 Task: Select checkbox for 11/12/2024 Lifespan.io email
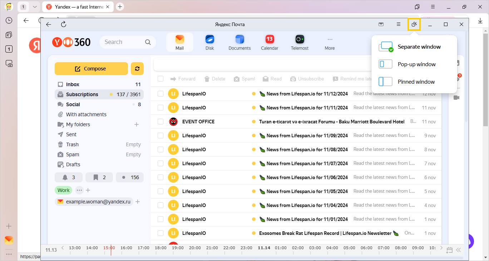coord(160,94)
